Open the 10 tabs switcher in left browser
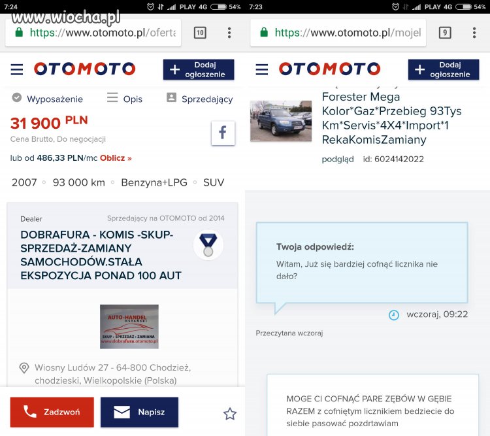 (x=200, y=33)
